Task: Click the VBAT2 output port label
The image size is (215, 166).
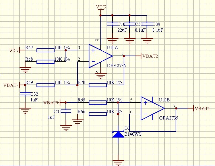Action: 150,56
